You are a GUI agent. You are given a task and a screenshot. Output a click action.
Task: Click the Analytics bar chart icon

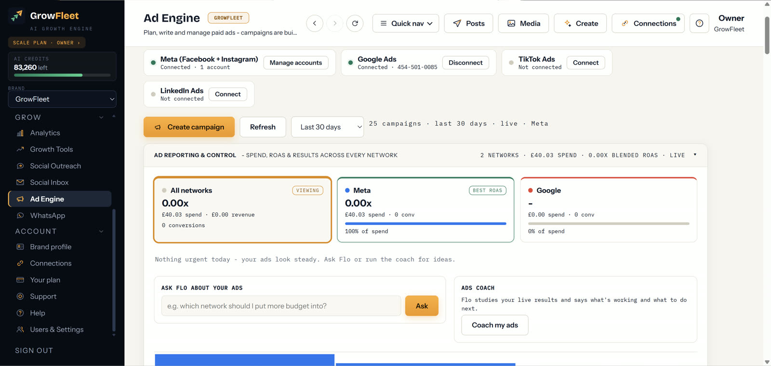20,133
